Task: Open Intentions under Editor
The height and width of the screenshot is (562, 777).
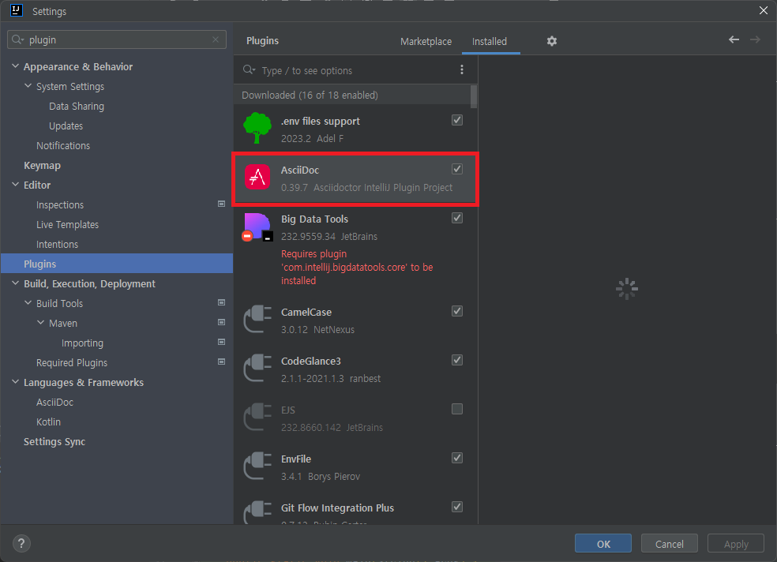Action: tap(57, 245)
